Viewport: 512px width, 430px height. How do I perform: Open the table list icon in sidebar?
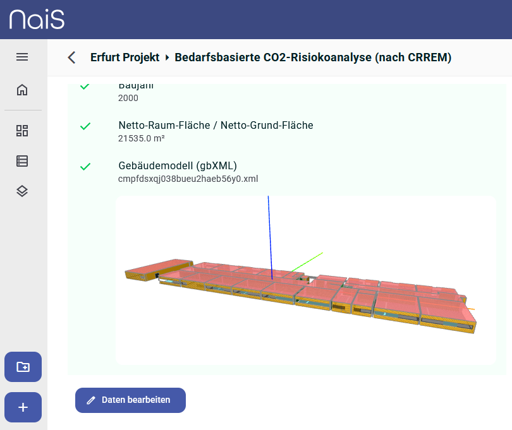coord(22,161)
